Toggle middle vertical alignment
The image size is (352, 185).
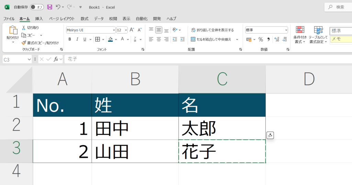click(x=159, y=30)
